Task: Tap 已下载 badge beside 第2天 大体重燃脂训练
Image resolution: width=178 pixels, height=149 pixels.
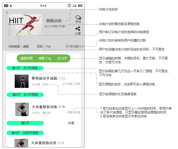Action: coord(62,107)
